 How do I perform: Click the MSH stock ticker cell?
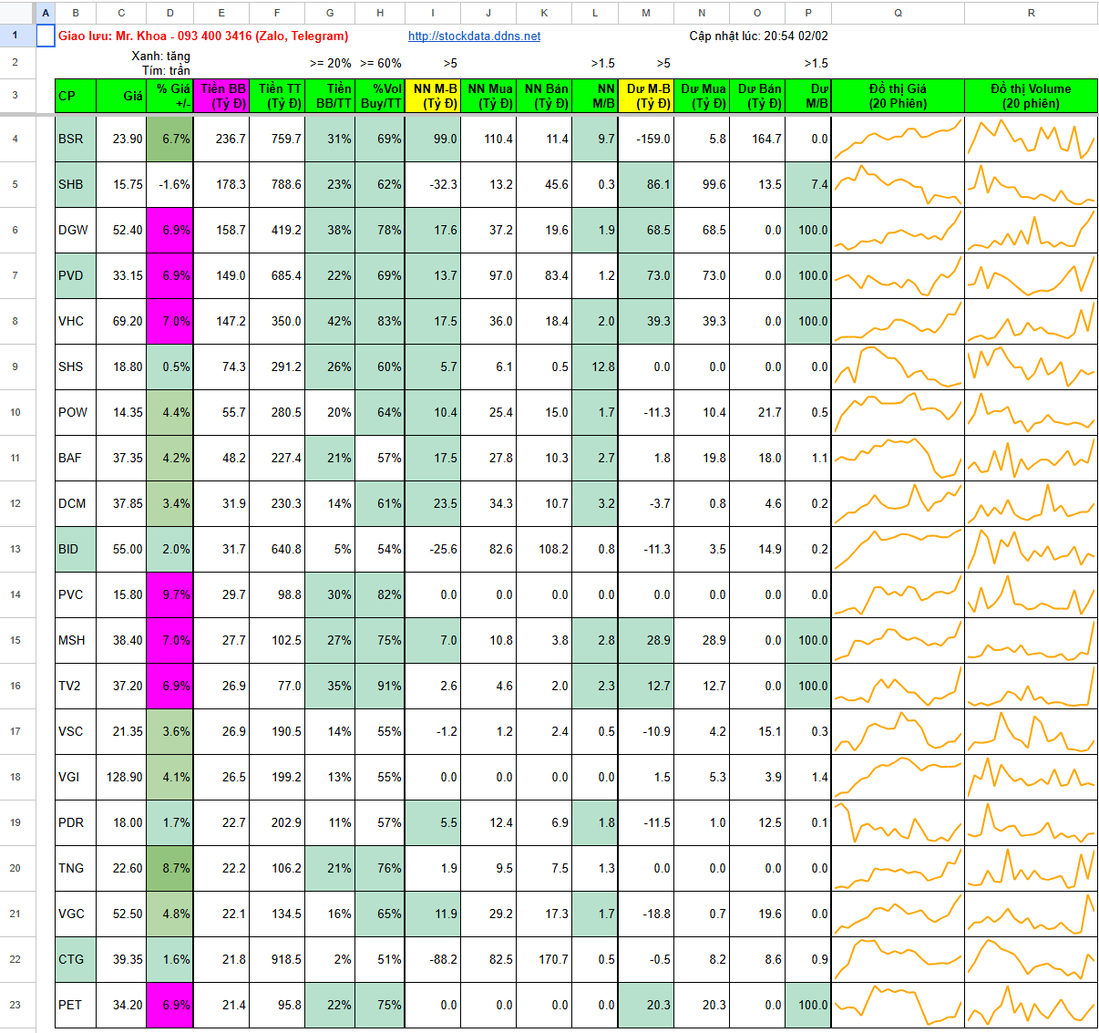coord(76,640)
